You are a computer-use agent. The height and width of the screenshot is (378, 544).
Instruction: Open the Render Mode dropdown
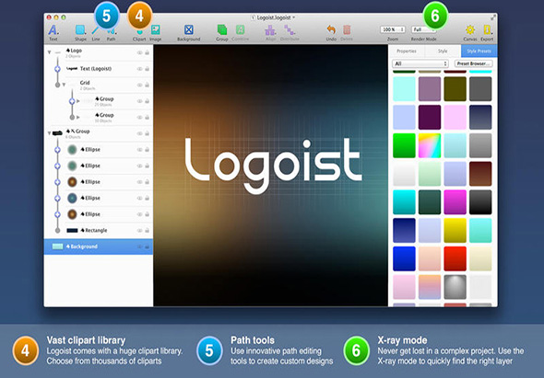tap(423, 29)
